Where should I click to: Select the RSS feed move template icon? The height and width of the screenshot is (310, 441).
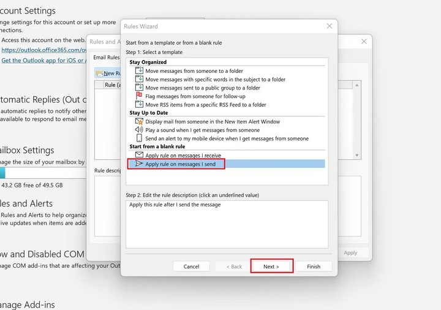tap(139, 104)
